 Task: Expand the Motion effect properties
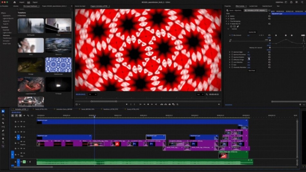click(x=227, y=16)
